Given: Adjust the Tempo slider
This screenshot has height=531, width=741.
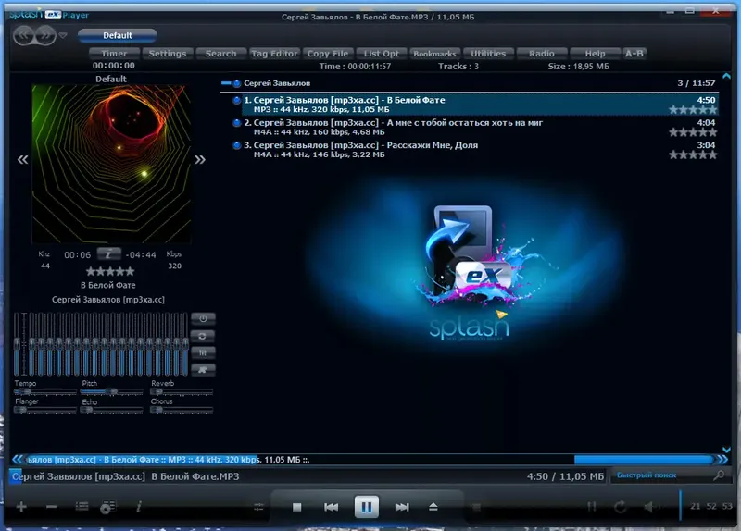Looking at the screenshot, I should click(x=45, y=391).
